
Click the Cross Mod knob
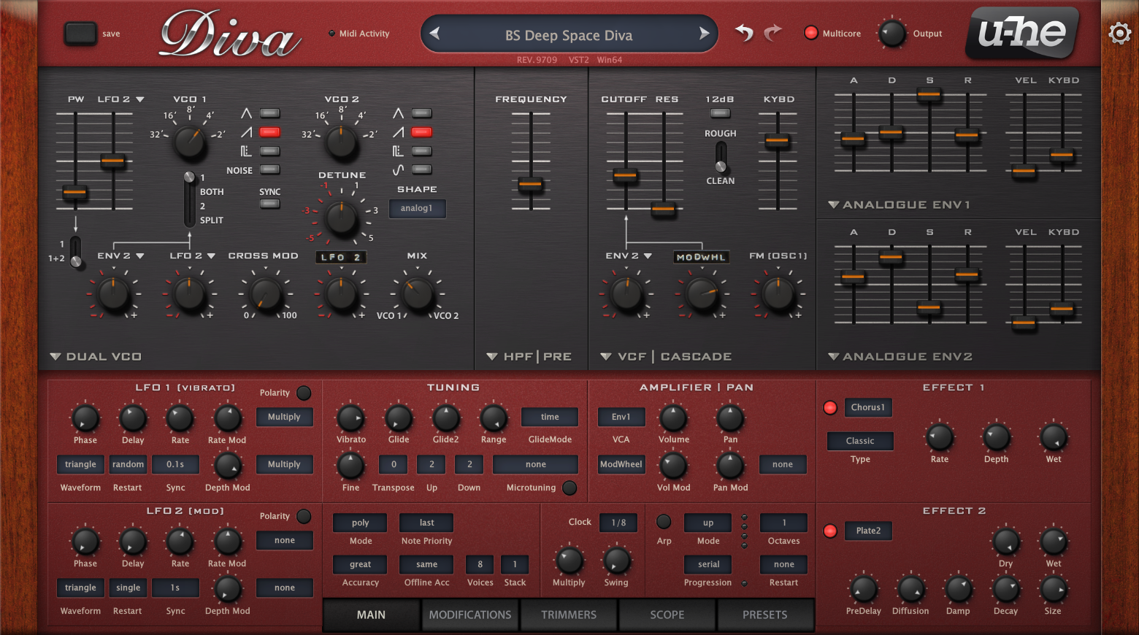(265, 294)
